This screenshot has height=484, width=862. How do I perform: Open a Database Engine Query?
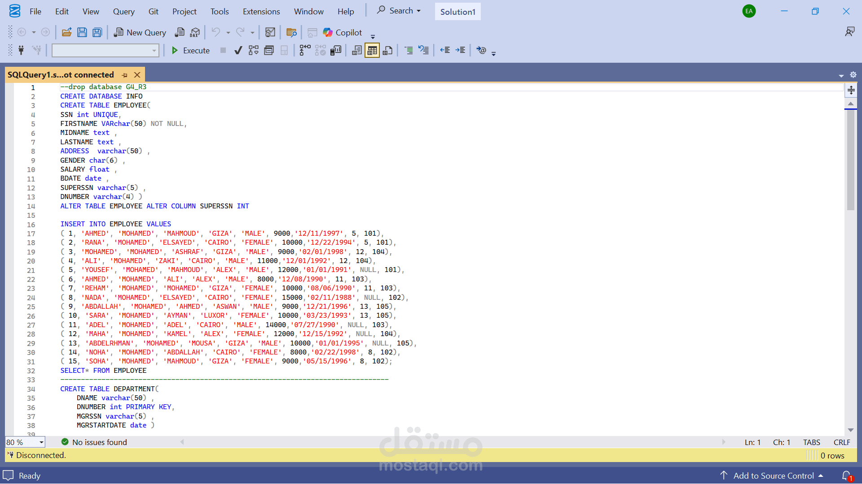click(180, 32)
